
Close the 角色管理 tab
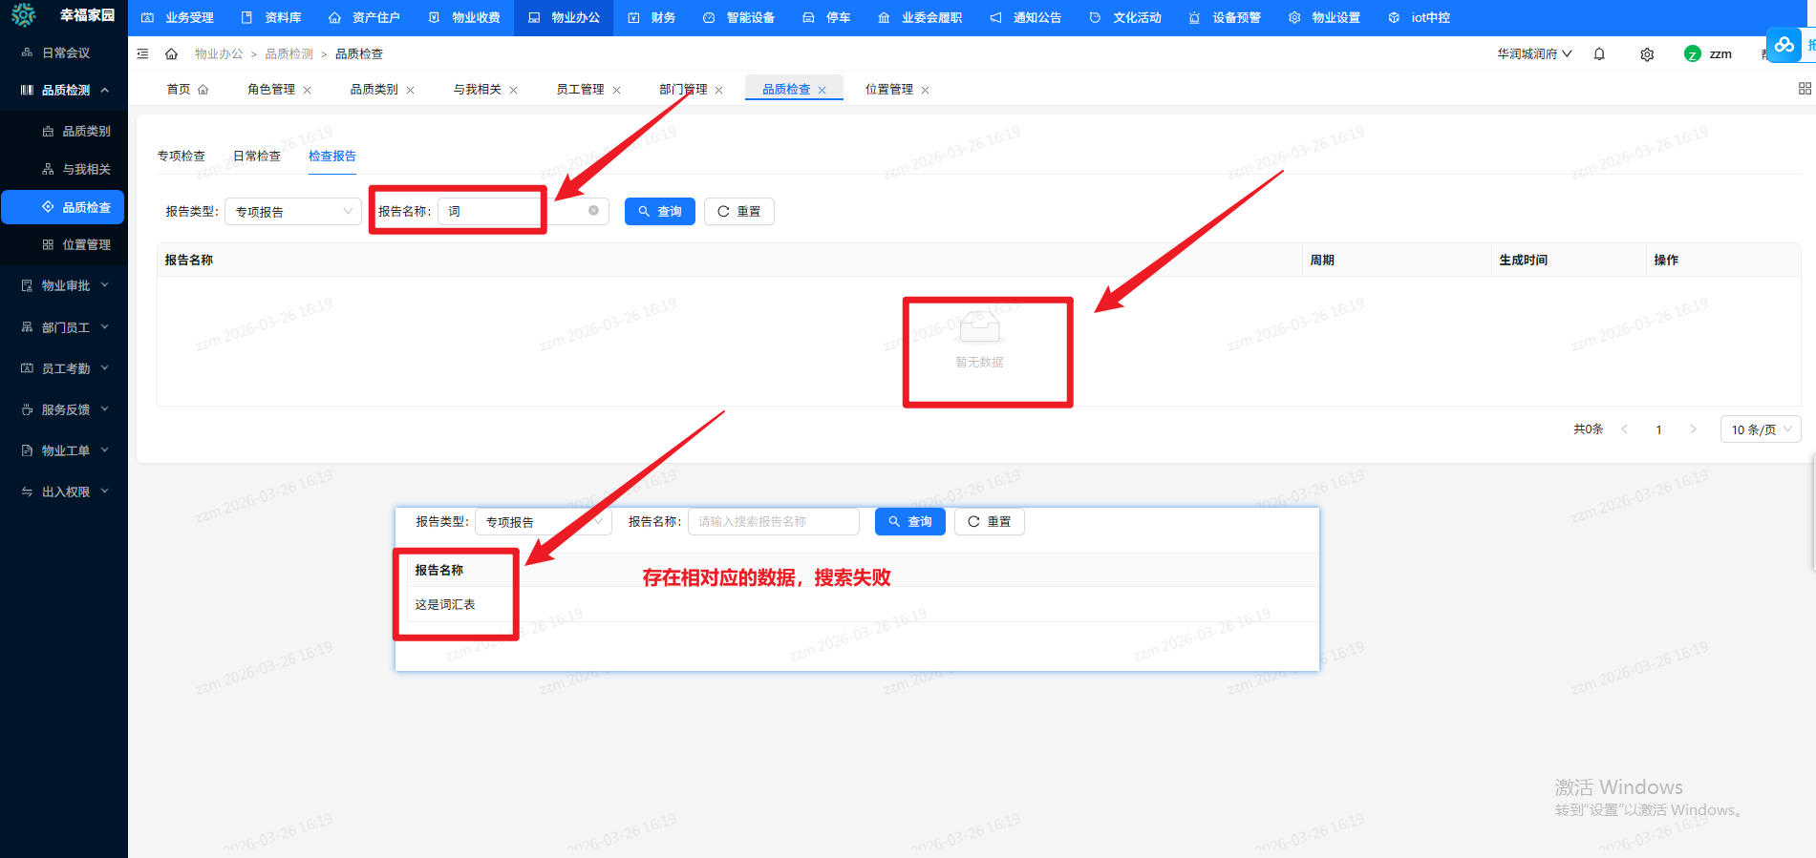pyautogui.click(x=308, y=90)
